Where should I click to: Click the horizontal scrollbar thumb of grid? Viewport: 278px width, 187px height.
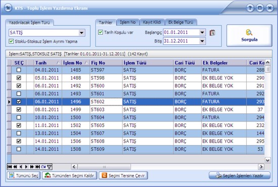[x=104, y=167]
